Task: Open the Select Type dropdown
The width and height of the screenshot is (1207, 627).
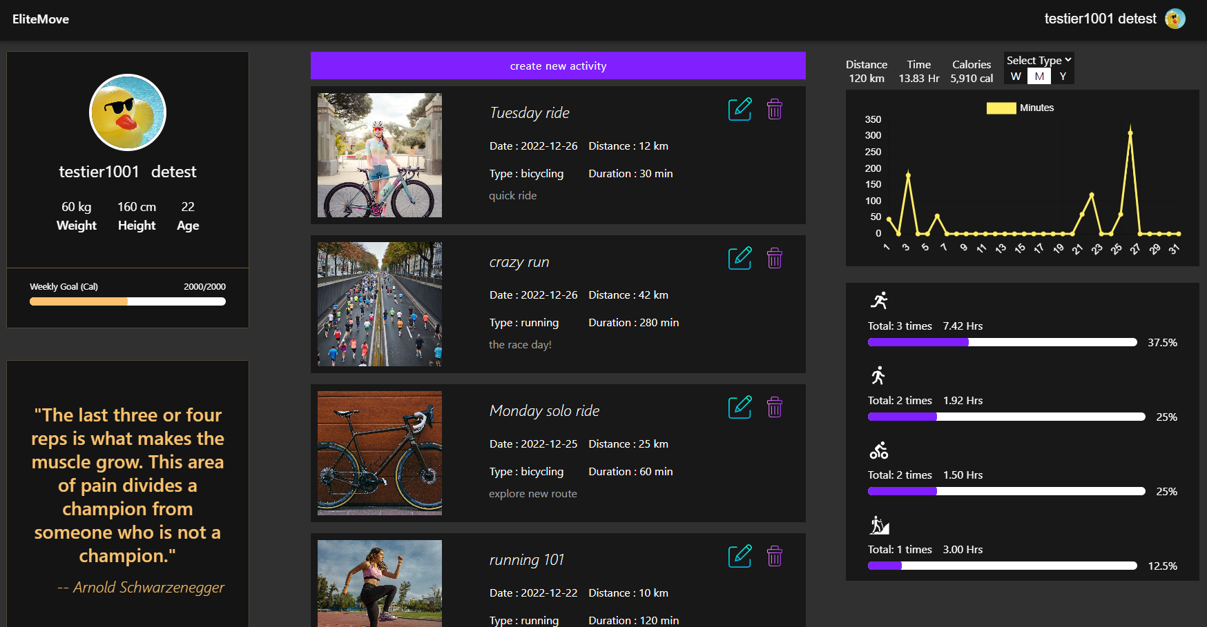Action: 1039,60
